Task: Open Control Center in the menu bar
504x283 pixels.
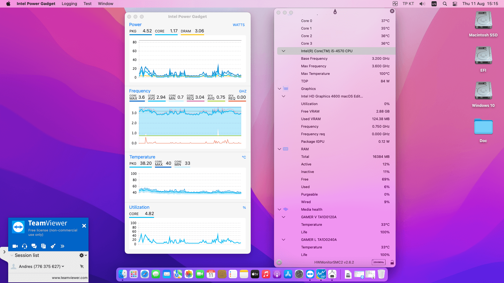Action: [x=455, y=4]
